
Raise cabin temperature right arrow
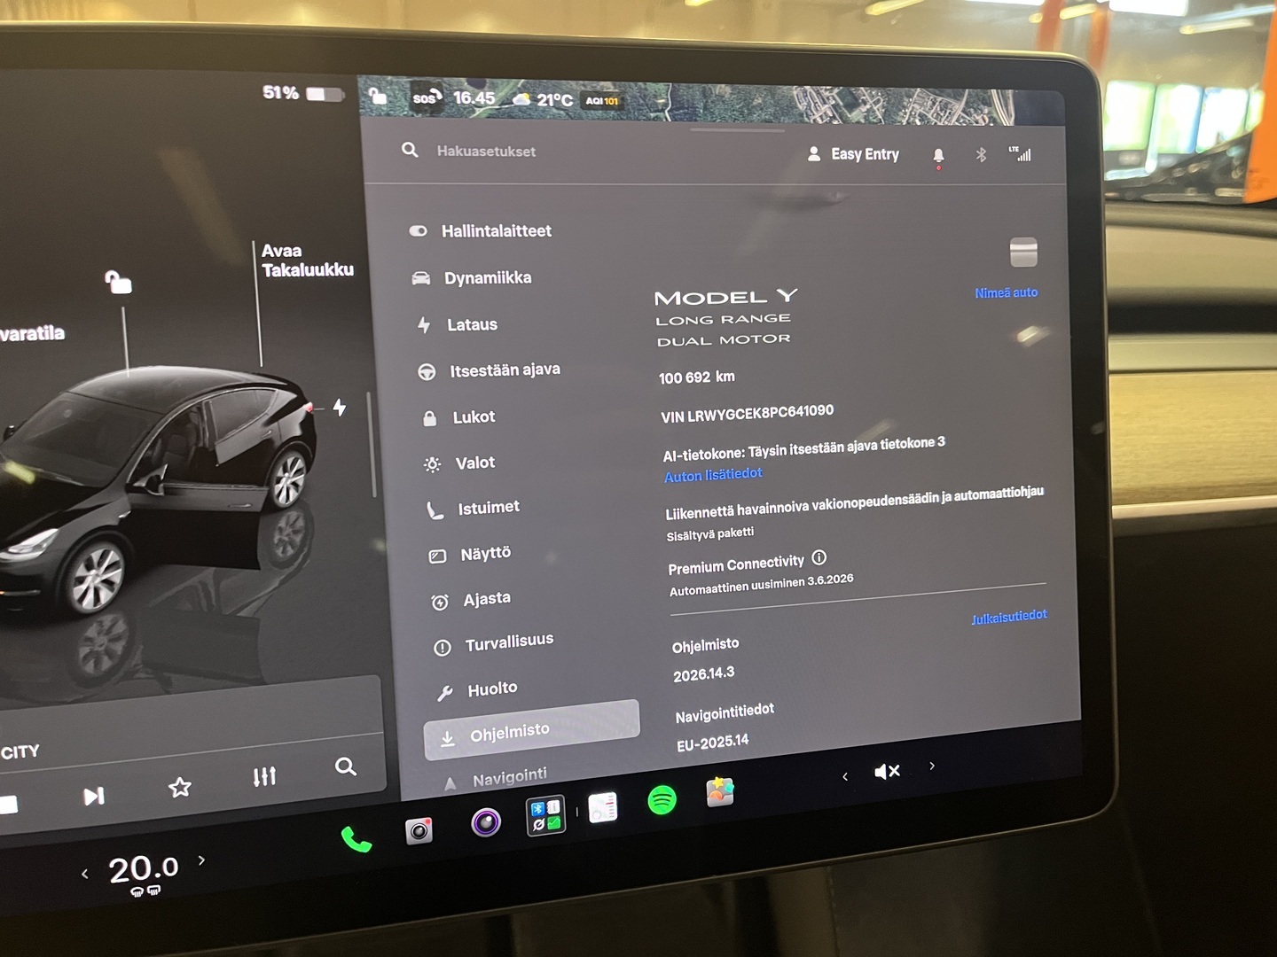click(x=201, y=860)
